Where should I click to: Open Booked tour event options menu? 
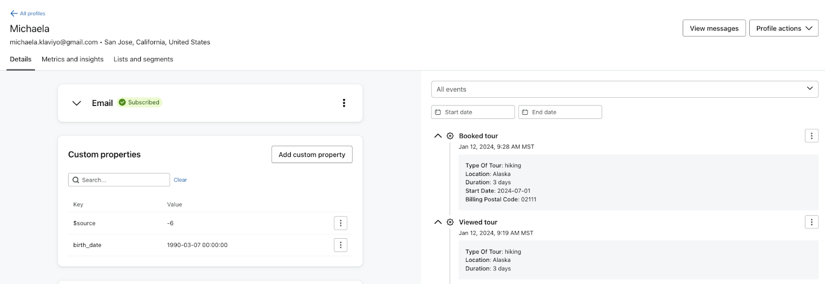pos(811,136)
